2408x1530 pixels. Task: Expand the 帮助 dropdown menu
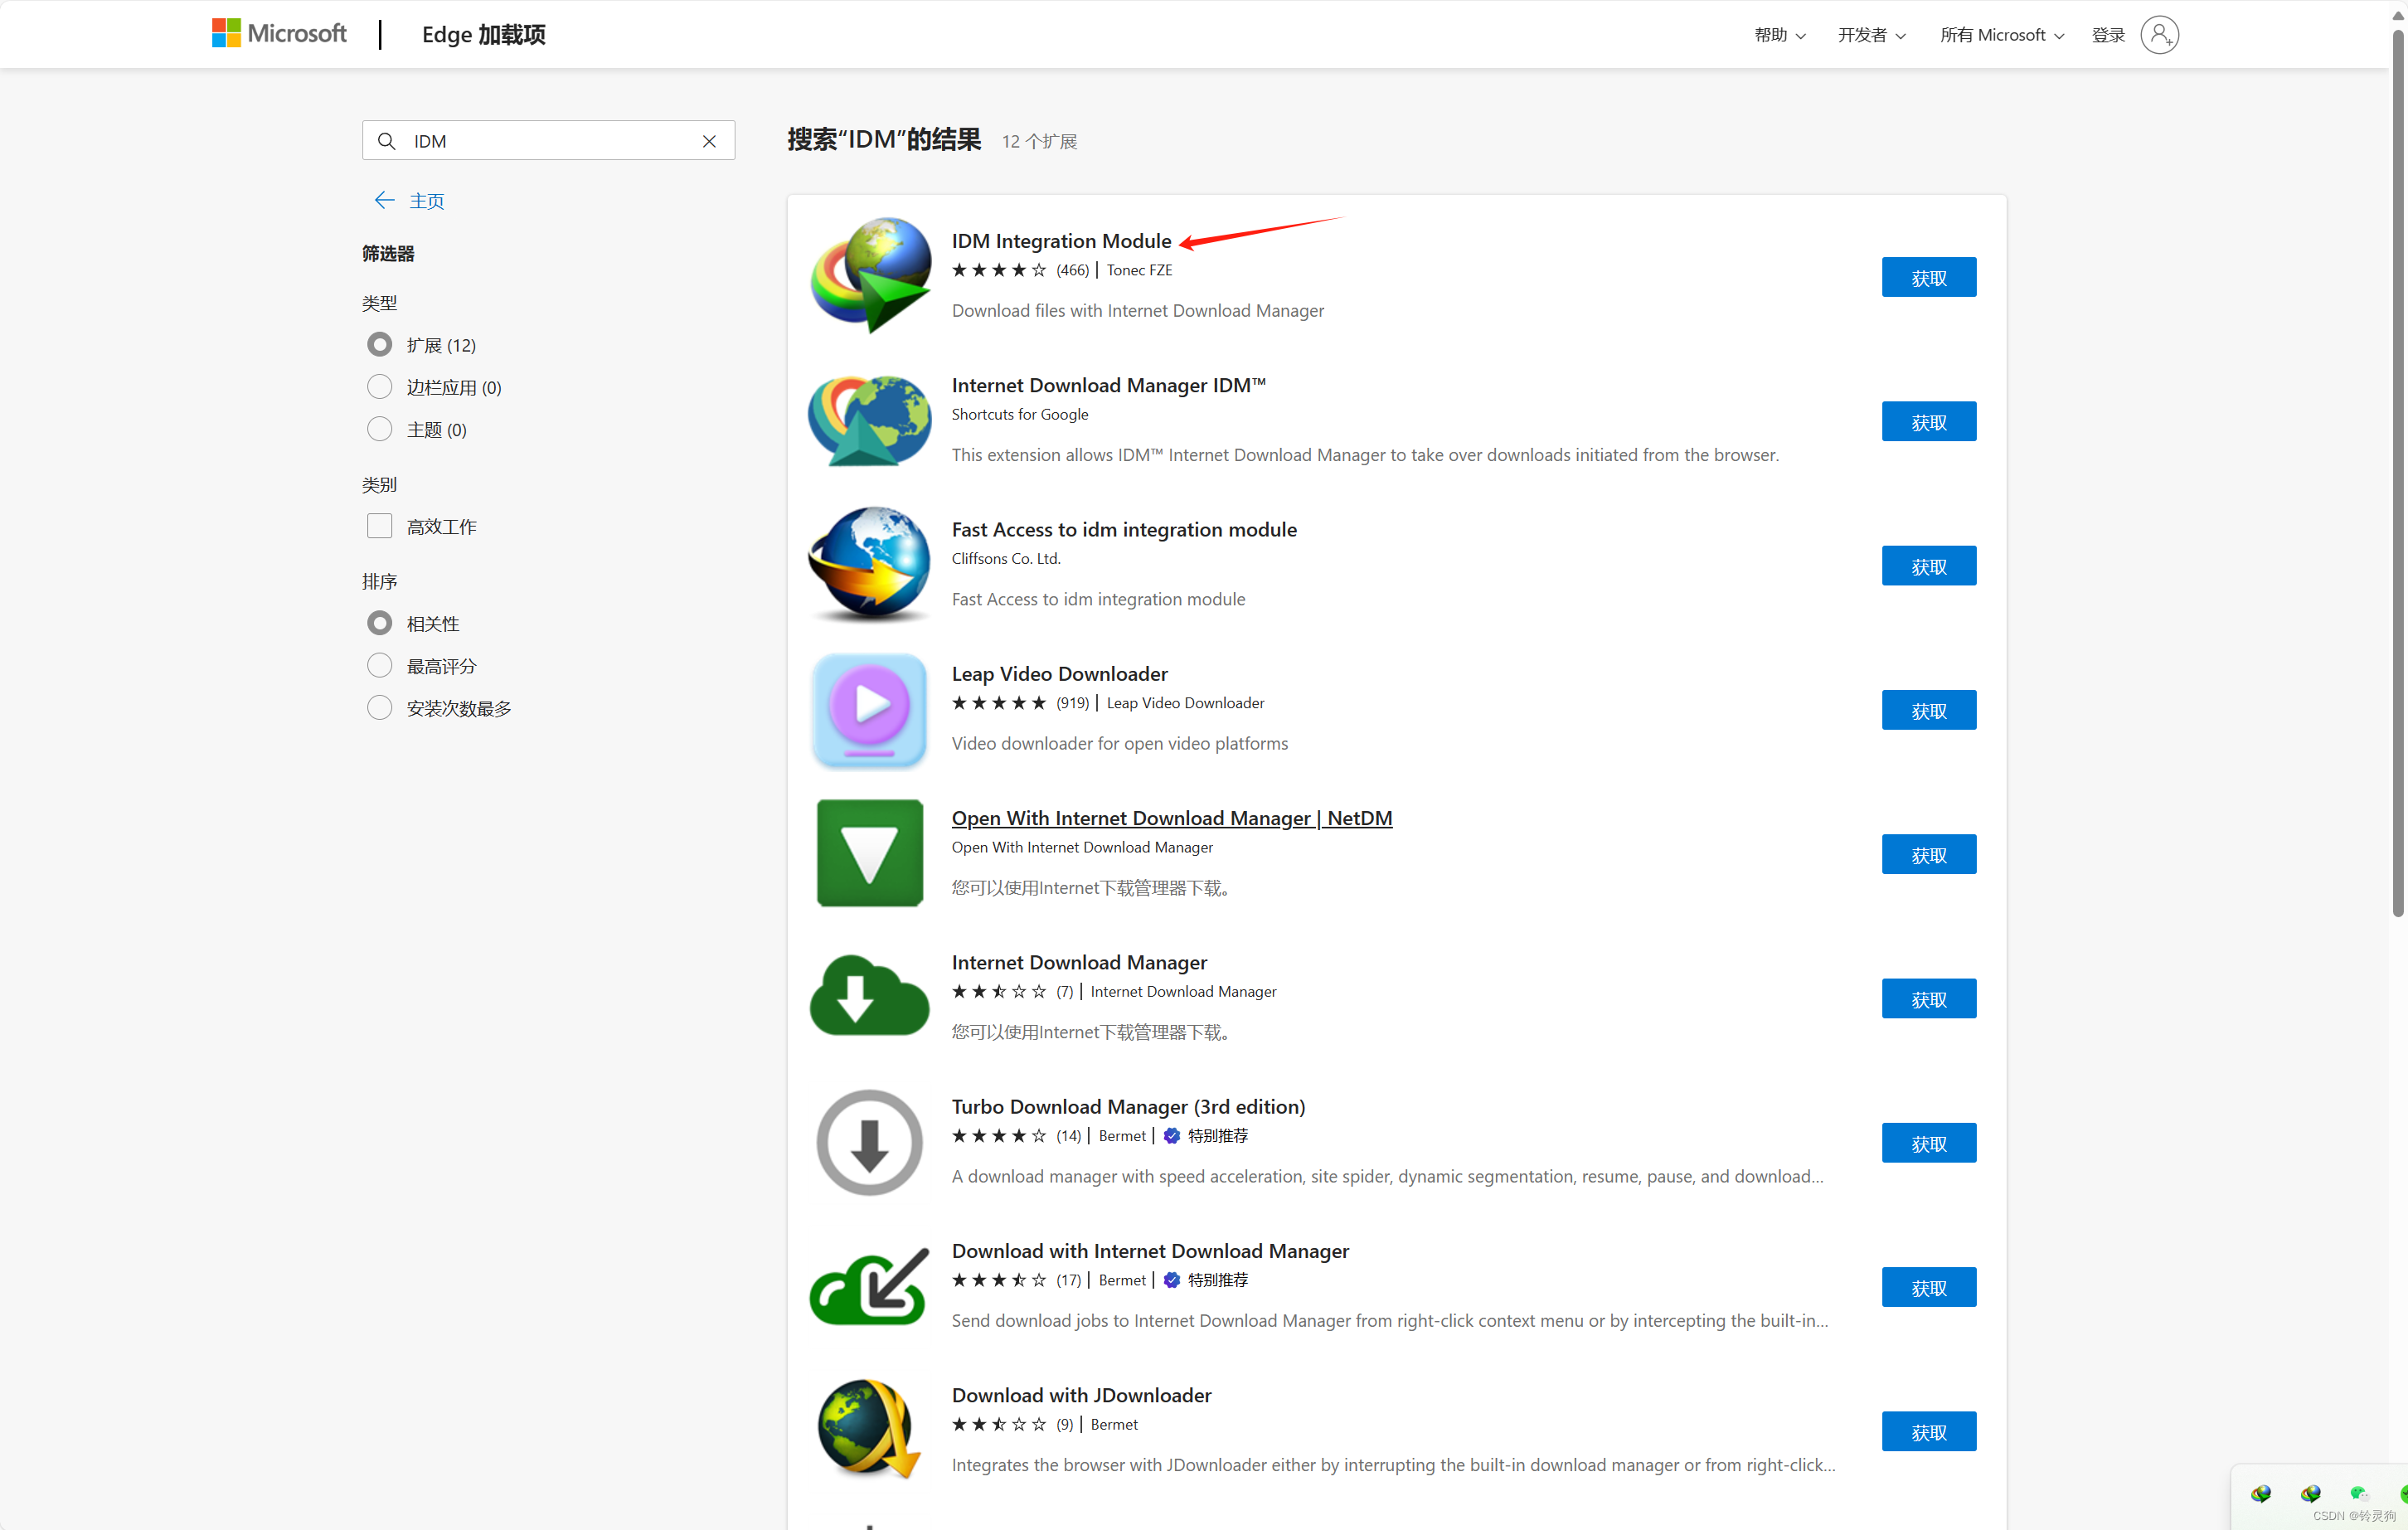coord(1780,35)
